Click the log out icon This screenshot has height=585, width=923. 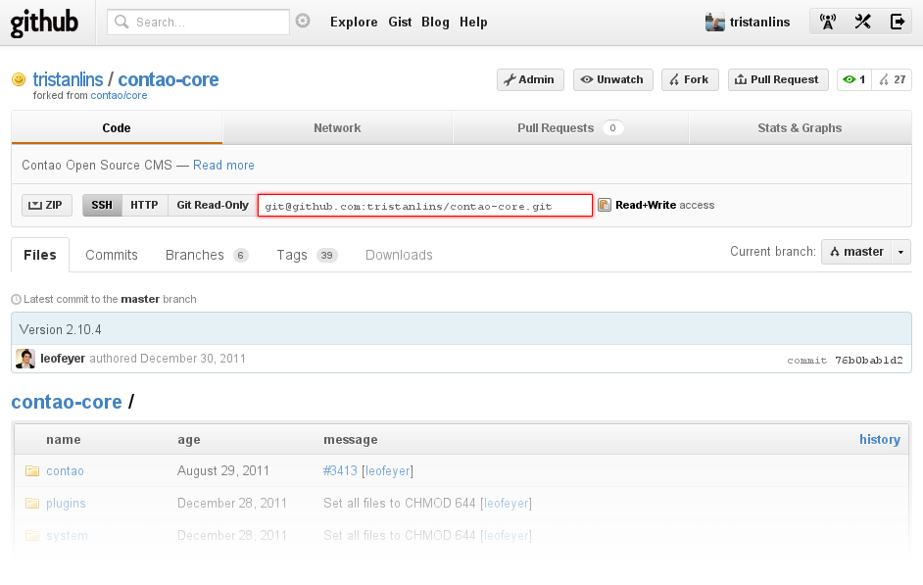coord(897,22)
